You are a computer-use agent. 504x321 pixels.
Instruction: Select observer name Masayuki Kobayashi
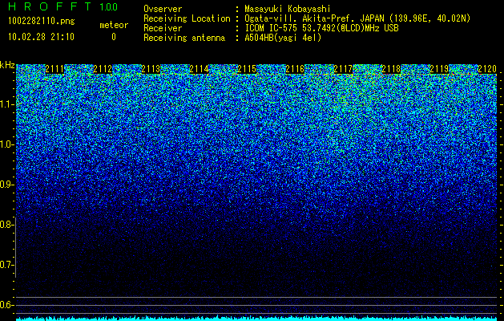coord(288,9)
